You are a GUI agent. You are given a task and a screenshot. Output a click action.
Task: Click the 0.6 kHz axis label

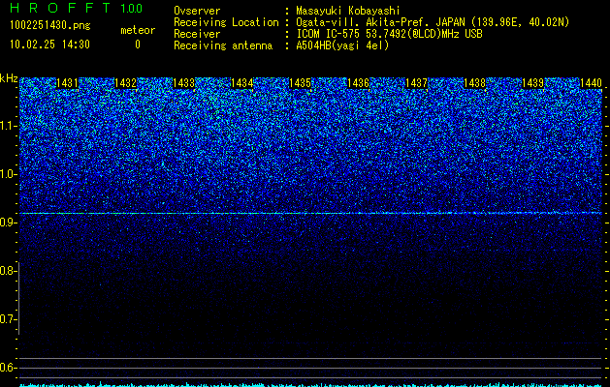coord(7,368)
